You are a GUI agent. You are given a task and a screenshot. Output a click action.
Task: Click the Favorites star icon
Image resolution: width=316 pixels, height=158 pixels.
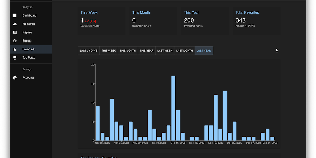click(15, 49)
